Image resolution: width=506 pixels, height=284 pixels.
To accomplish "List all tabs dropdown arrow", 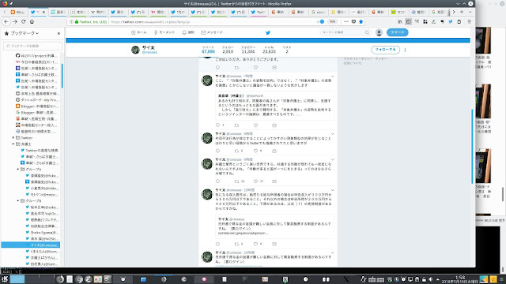I will pyautogui.click(x=470, y=12).
